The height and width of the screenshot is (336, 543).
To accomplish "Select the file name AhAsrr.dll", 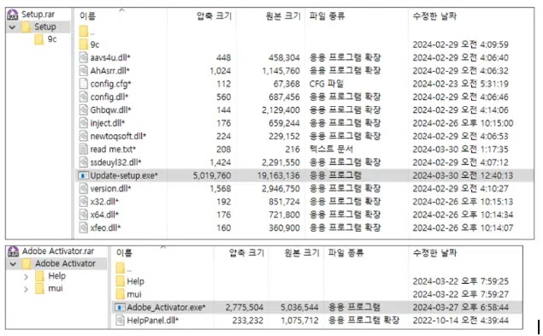I will 109,71.
